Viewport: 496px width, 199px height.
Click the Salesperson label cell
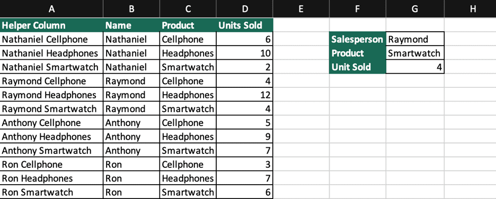358,39
